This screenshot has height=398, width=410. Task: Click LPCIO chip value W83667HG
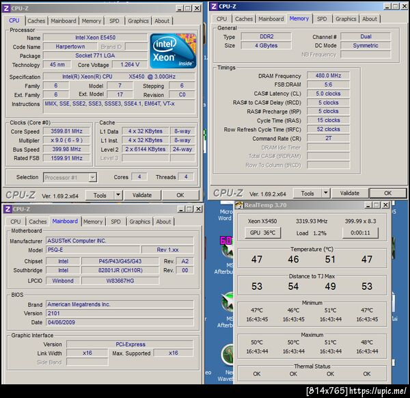120,281
